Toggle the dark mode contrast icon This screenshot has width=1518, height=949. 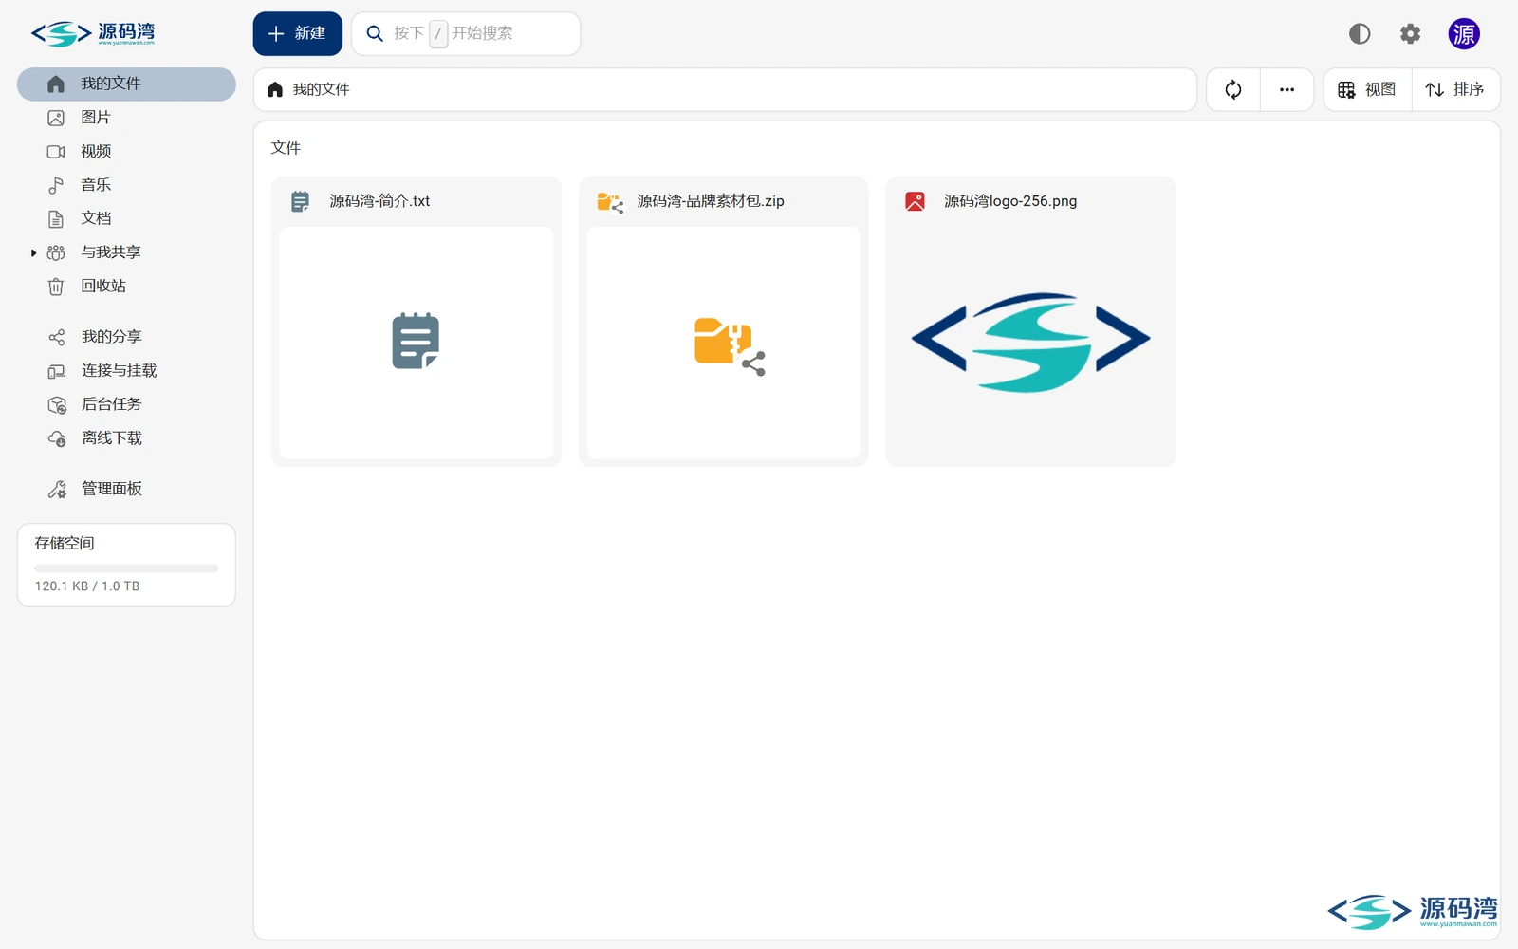point(1360,34)
